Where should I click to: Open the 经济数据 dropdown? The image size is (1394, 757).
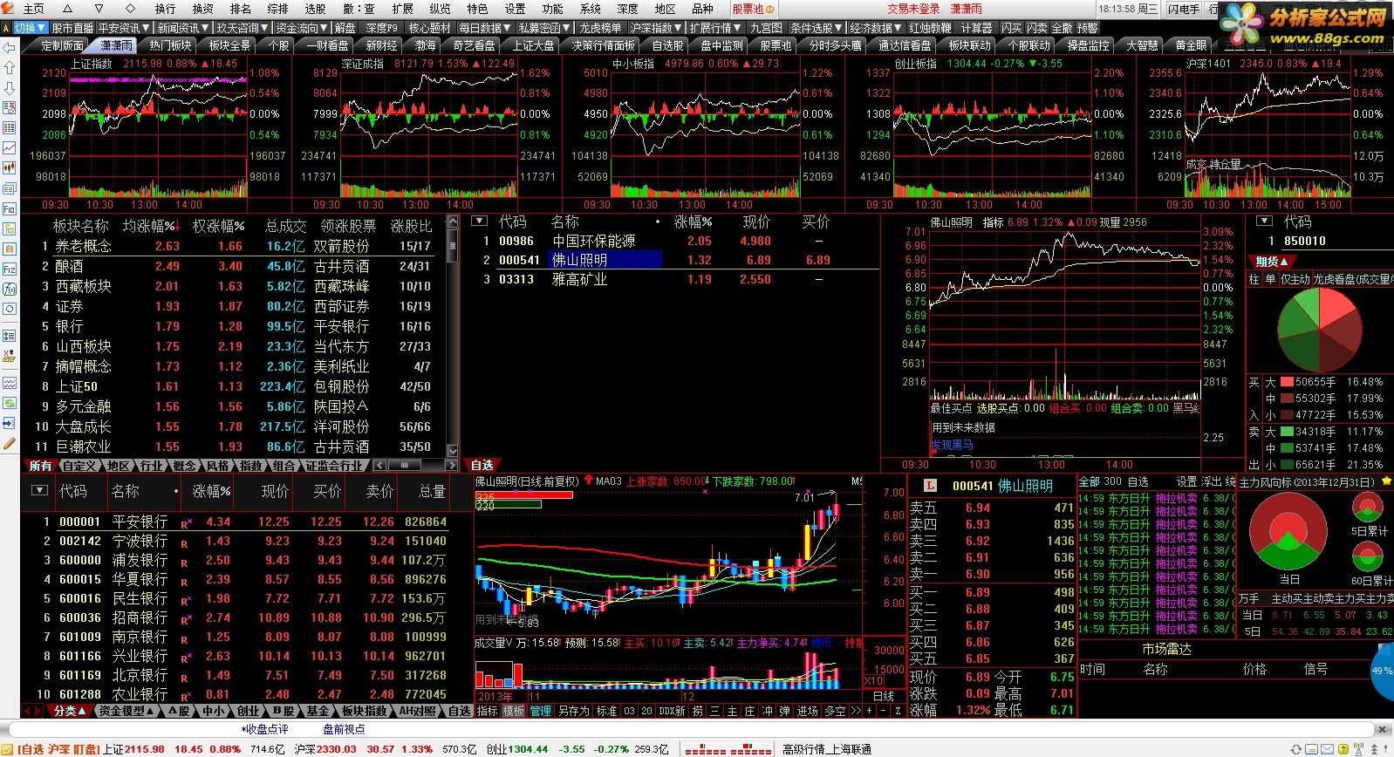pyautogui.click(x=876, y=28)
